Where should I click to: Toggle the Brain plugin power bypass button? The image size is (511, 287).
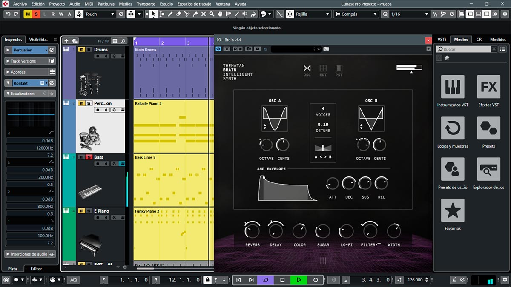218,49
